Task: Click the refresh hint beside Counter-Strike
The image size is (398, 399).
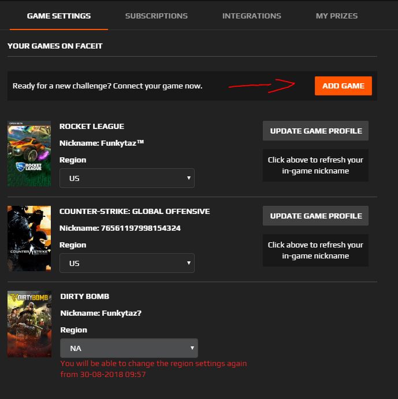Action: click(315, 250)
